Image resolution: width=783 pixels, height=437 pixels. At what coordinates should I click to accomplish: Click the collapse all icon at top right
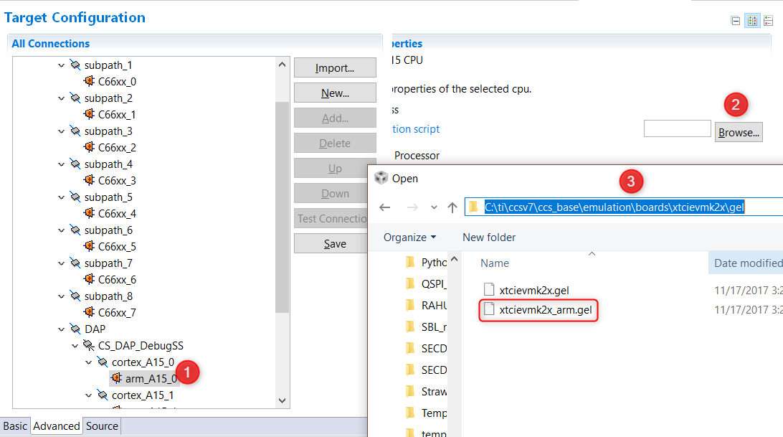coord(736,21)
